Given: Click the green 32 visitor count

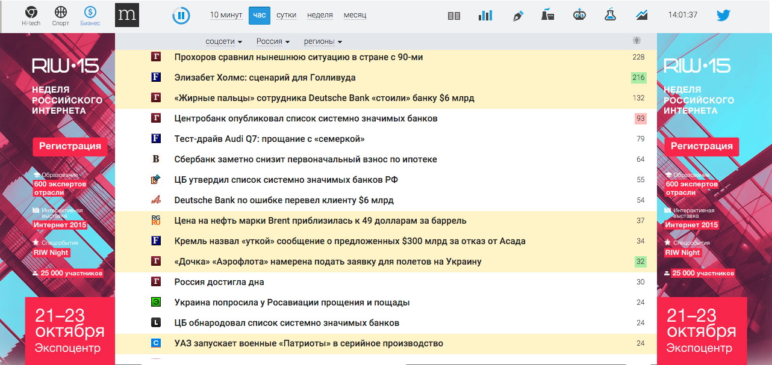Looking at the screenshot, I should coord(640,262).
